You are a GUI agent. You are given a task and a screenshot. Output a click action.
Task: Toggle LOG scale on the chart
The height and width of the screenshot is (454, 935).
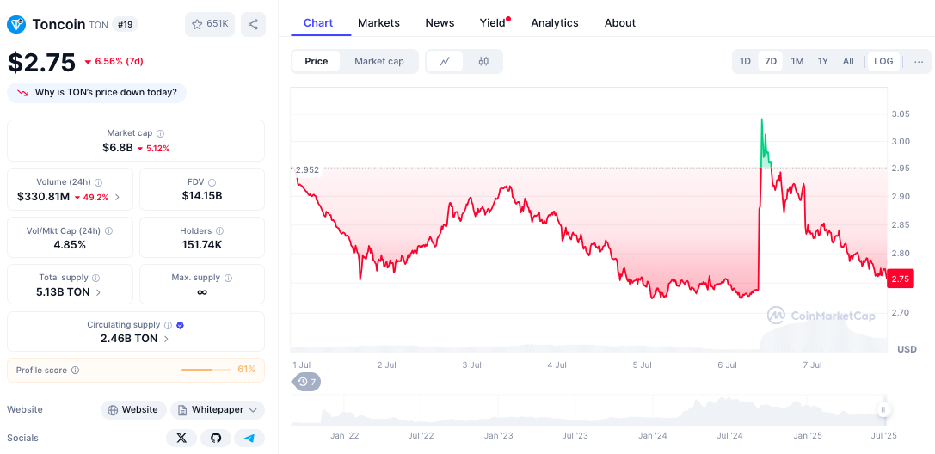tap(883, 61)
